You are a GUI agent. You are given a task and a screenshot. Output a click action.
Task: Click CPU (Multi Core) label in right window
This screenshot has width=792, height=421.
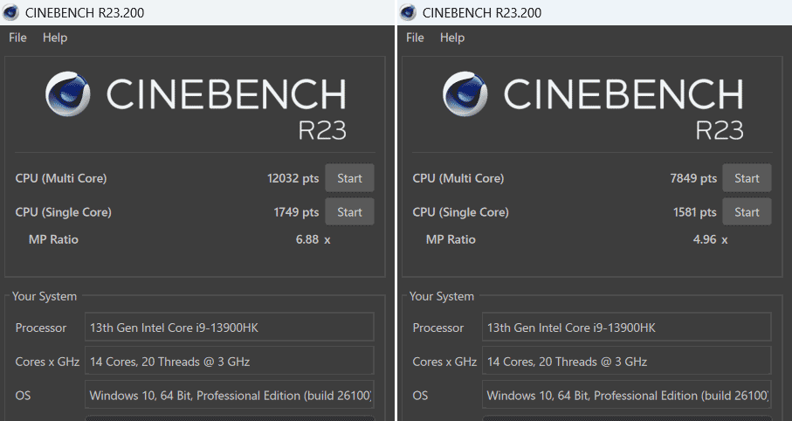[x=458, y=178]
